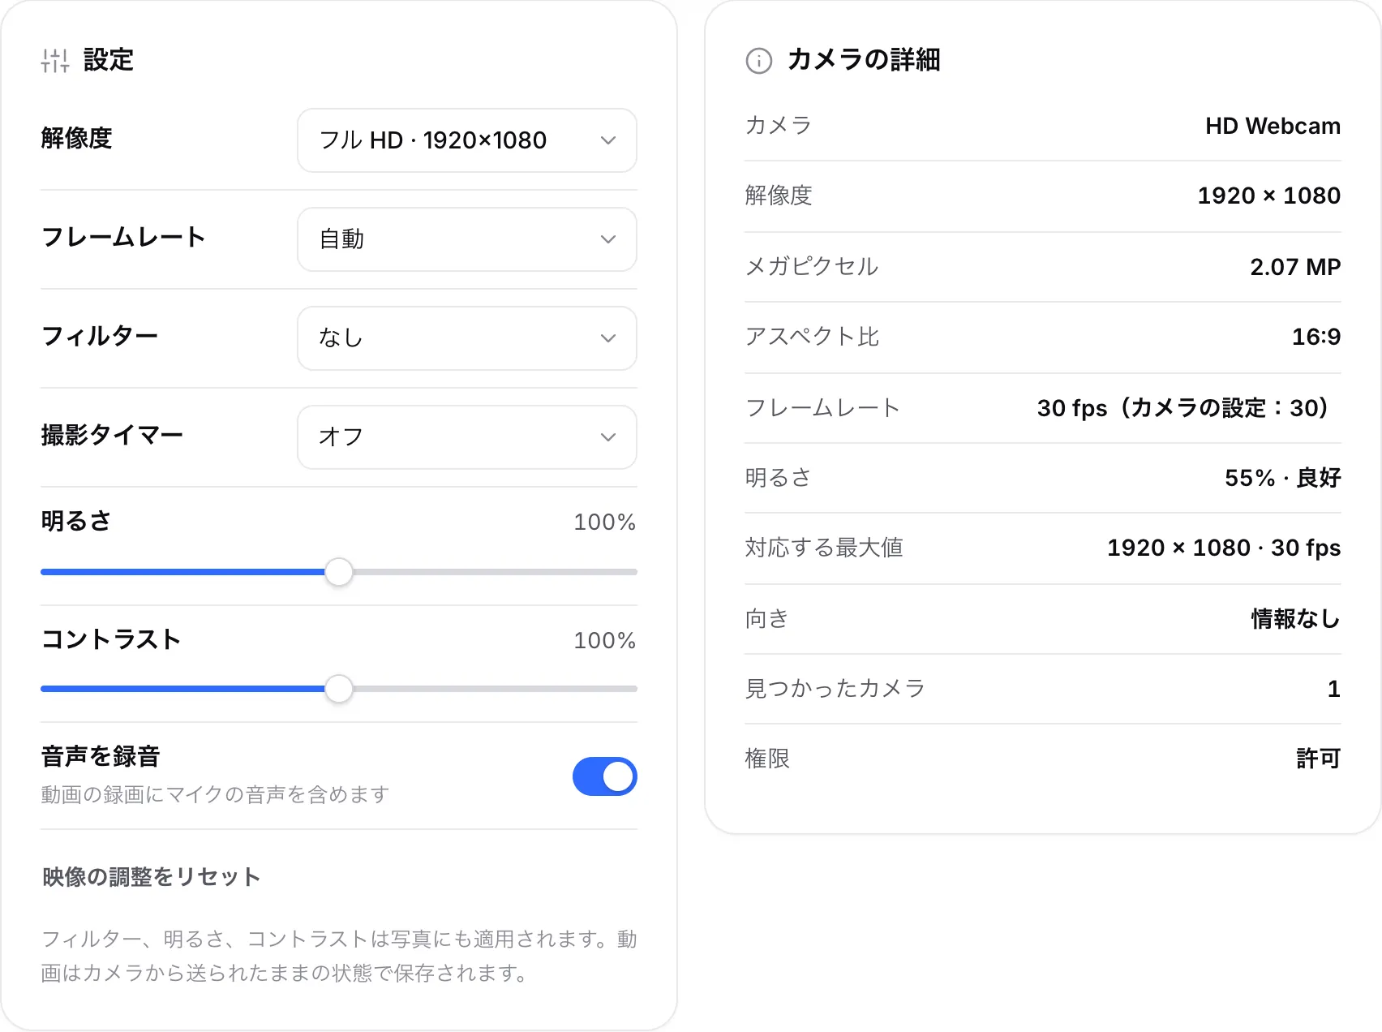This screenshot has width=1382, height=1032.
Task: Click the メガピクセル row label
Action: pyautogui.click(x=812, y=267)
